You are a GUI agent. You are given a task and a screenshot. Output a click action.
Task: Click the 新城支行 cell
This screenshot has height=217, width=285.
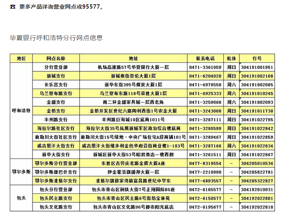56,76
